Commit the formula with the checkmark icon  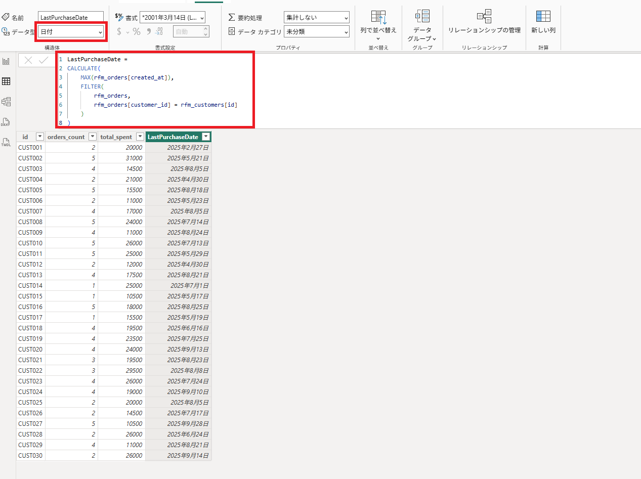(x=44, y=60)
